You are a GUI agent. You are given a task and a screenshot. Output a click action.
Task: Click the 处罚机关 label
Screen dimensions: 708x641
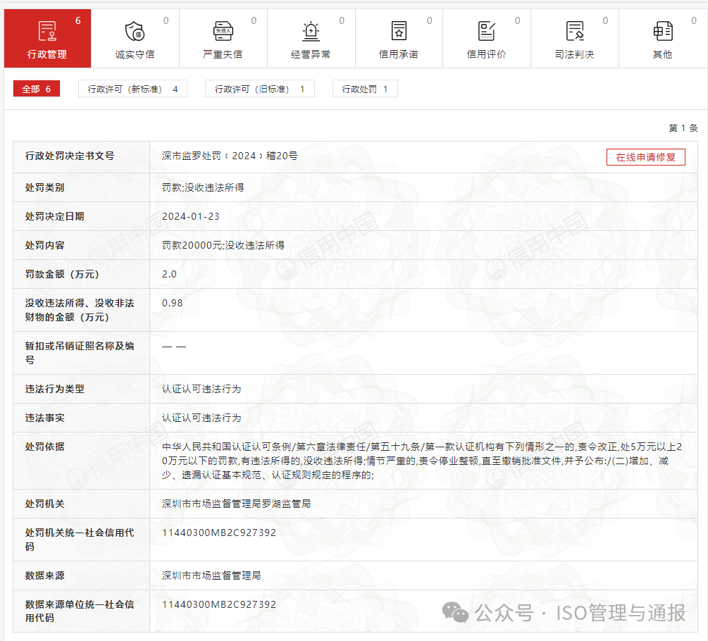44,504
